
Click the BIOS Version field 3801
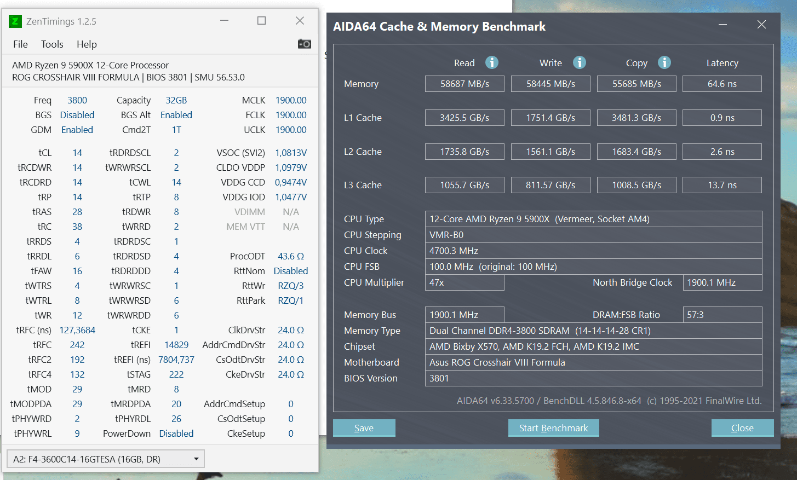pyautogui.click(x=593, y=378)
